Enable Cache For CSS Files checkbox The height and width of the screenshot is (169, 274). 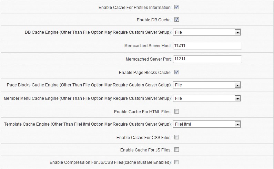tap(176, 137)
